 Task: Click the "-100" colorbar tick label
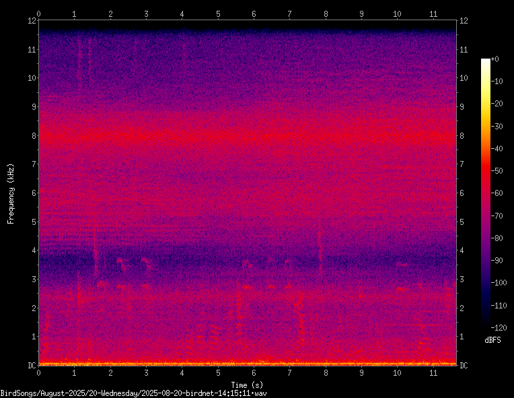(x=499, y=283)
